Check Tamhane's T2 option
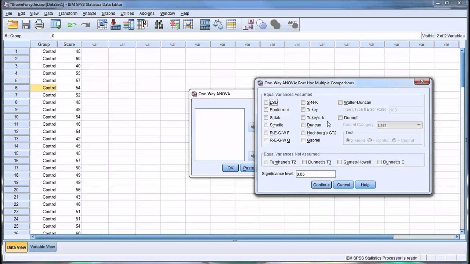The width and height of the screenshot is (470, 264). (x=266, y=162)
